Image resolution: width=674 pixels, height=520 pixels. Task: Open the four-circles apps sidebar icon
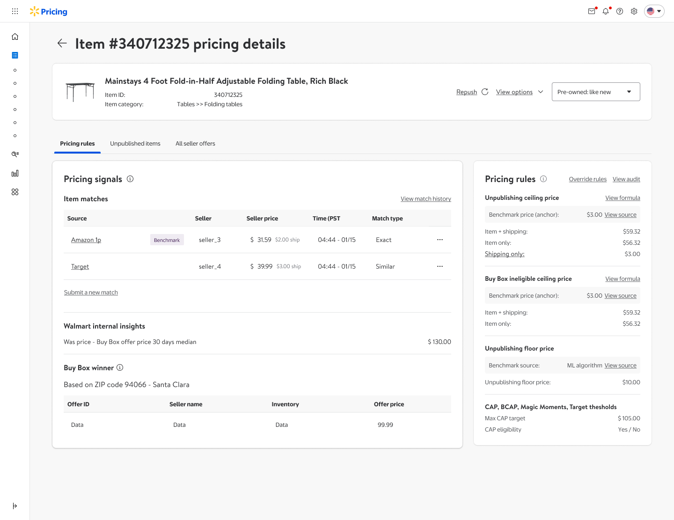pos(15,192)
